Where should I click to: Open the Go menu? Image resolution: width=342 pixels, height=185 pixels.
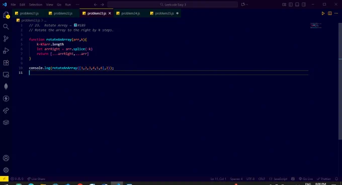[x=59, y=5]
